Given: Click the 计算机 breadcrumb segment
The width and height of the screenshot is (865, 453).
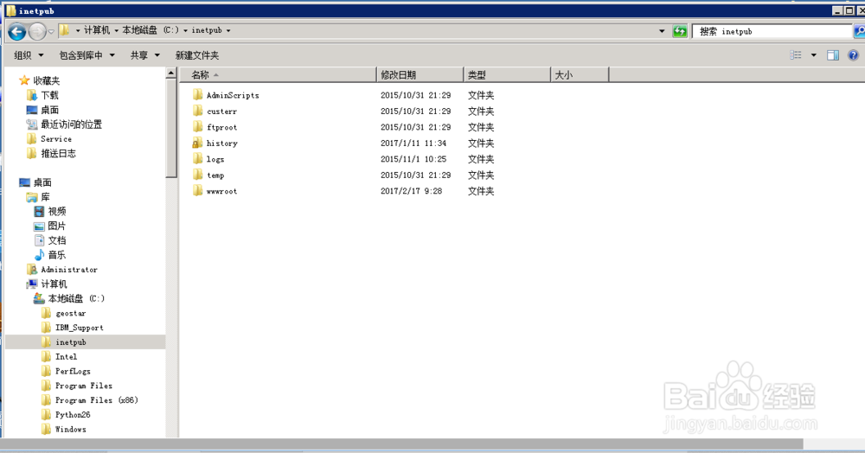Looking at the screenshot, I should click(97, 30).
